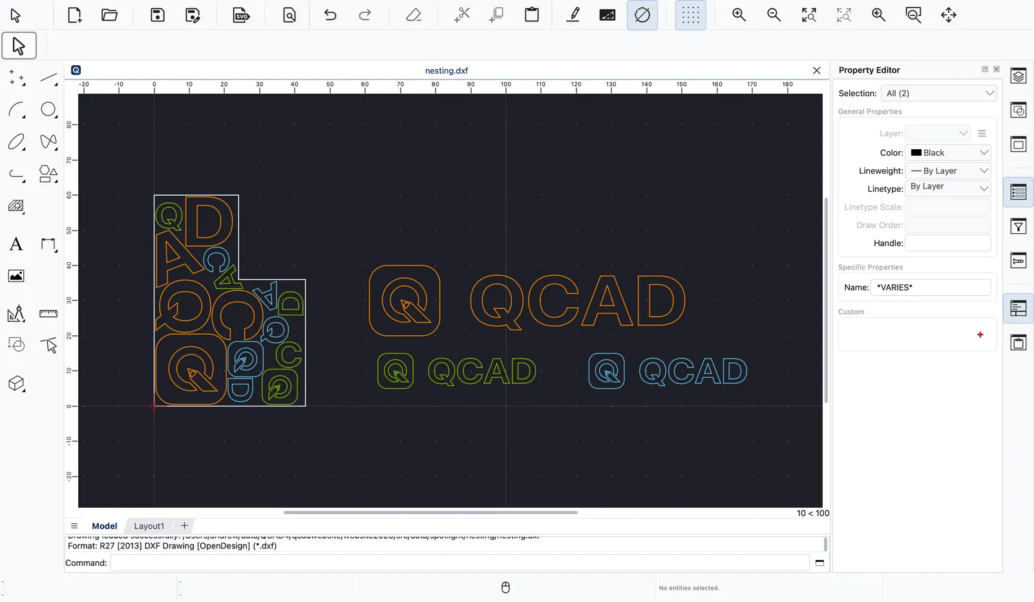Viewport: 1034px width, 602px height.
Task: Expand the Selection dropdown showing All (2)
Action: click(x=939, y=93)
